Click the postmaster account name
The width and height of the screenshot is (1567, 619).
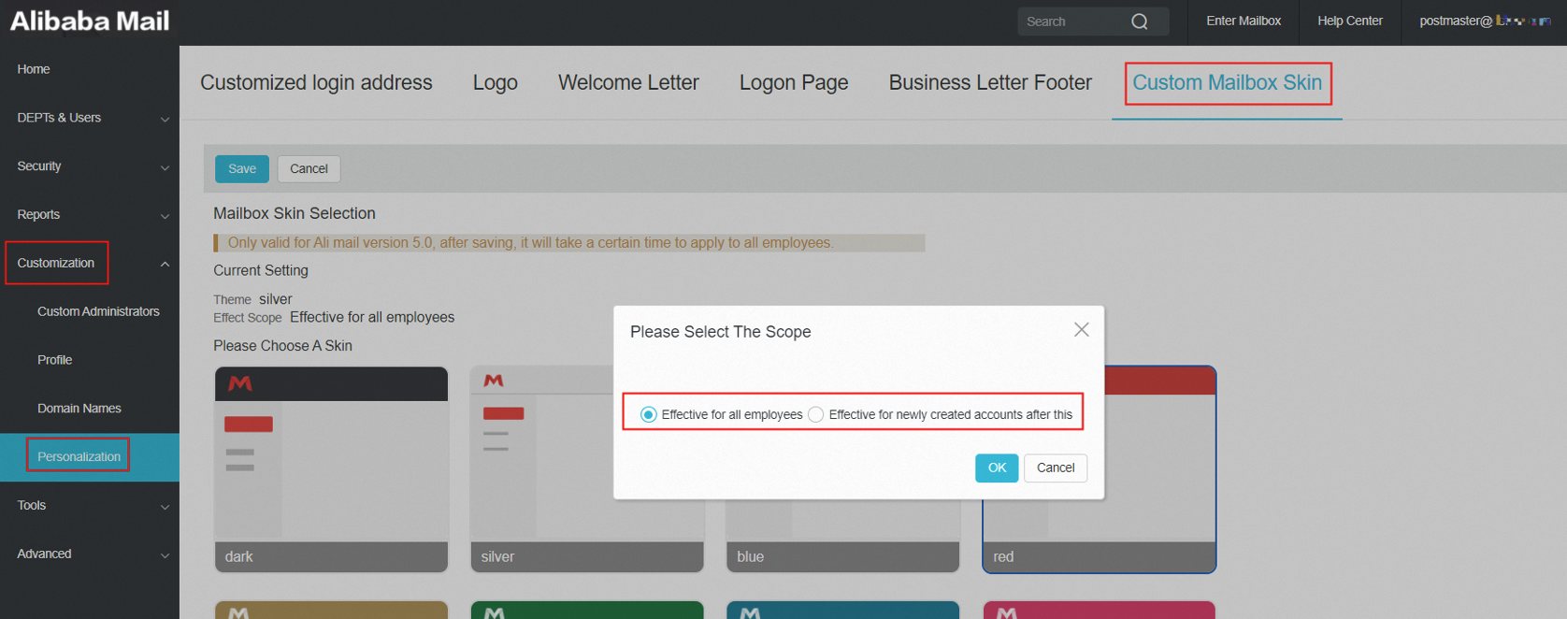click(1485, 21)
